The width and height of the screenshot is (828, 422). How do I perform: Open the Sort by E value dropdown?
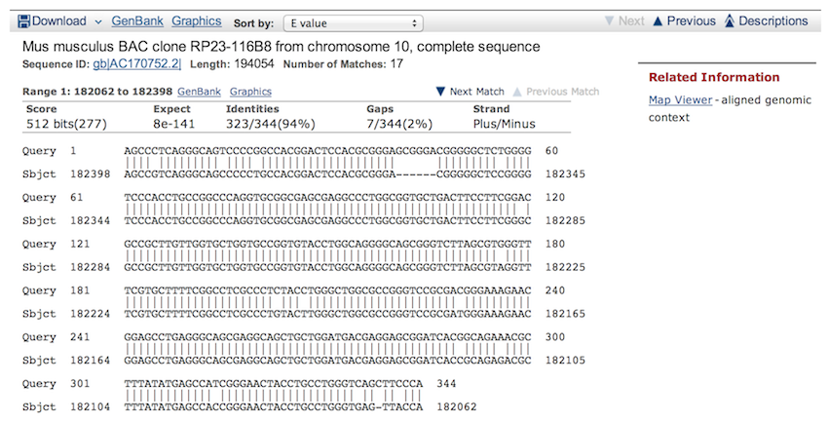tap(352, 21)
